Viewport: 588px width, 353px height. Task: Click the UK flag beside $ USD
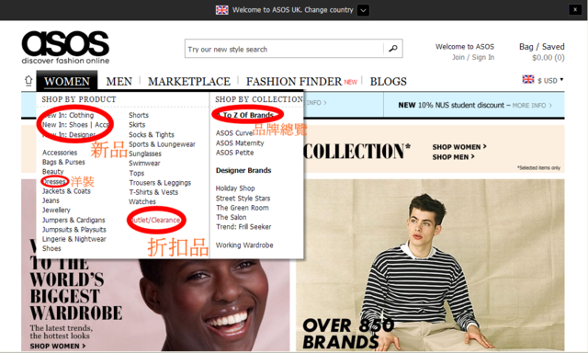point(528,79)
